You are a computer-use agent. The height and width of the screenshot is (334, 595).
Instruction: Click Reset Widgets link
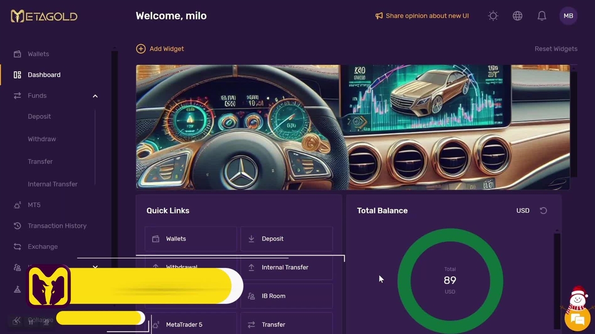click(x=556, y=49)
